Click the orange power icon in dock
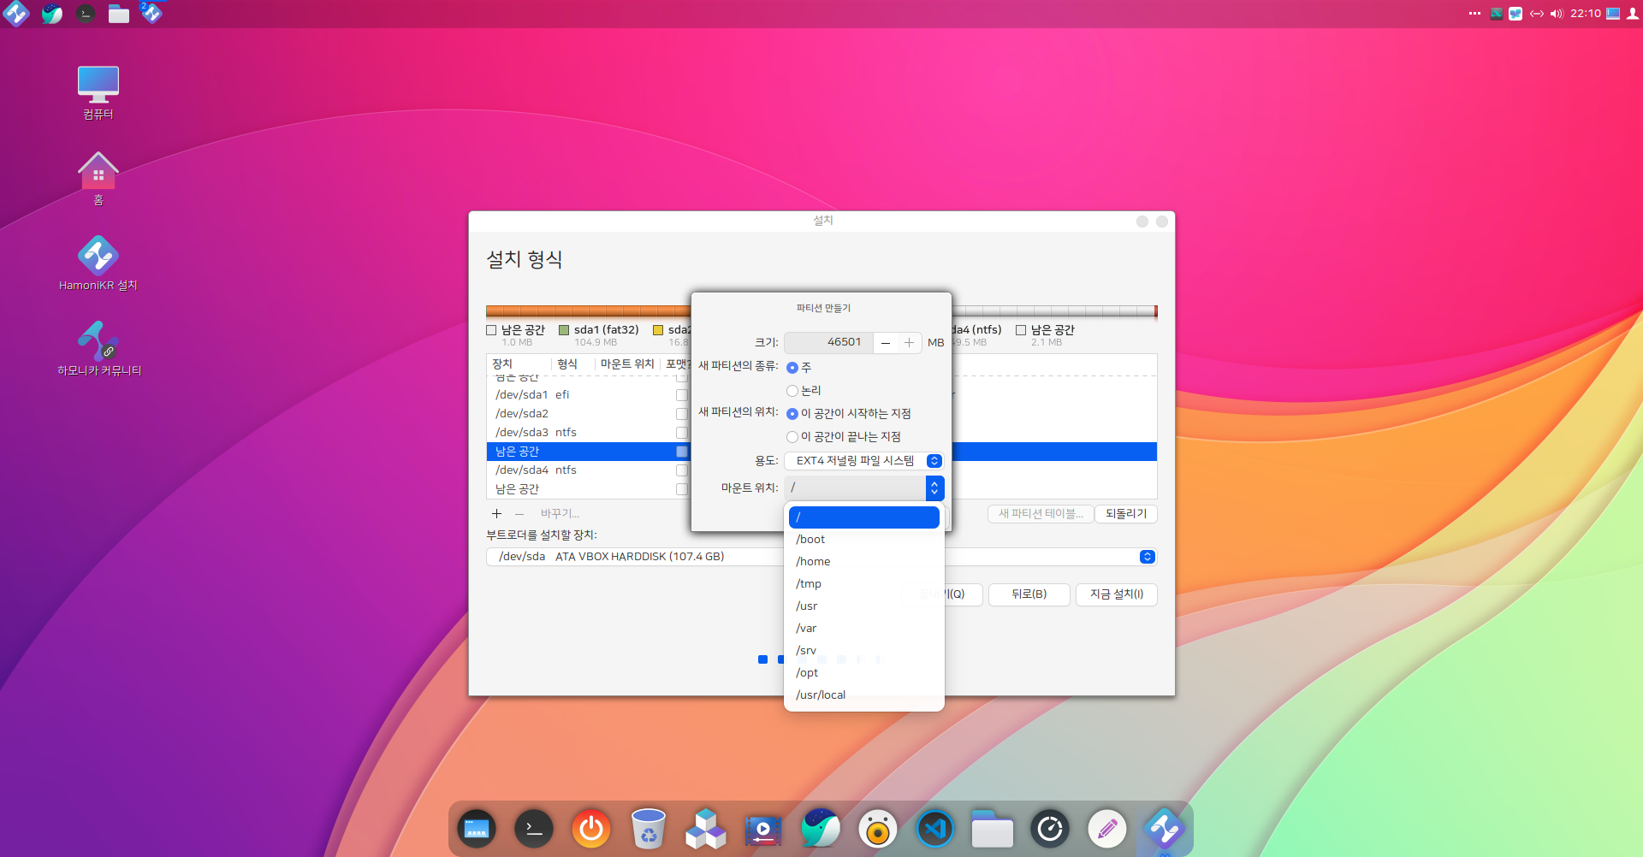The image size is (1643, 857). click(590, 829)
